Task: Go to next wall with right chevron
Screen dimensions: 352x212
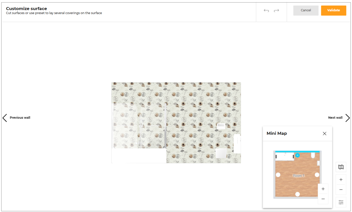Action: pyautogui.click(x=347, y=118)
